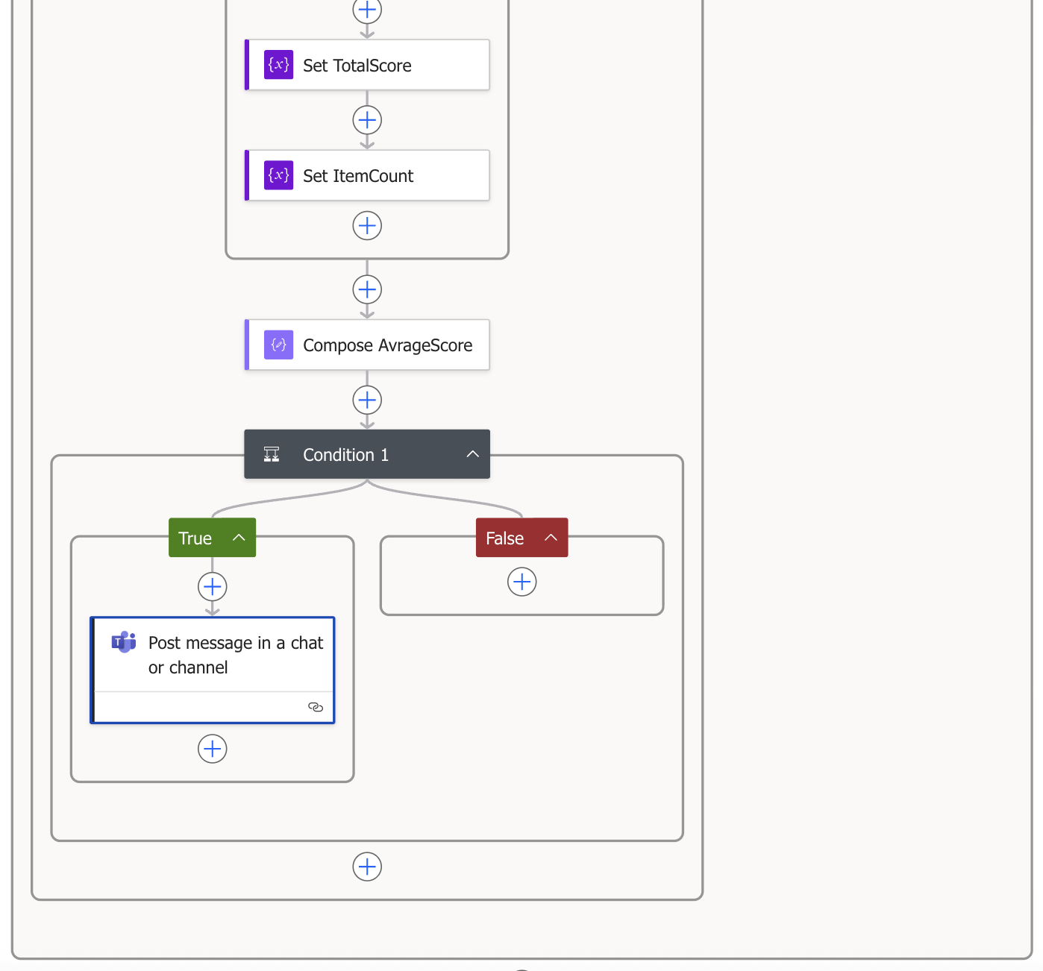
Task: Insert step just above Compose AvrageScore
Action: point(367,289)
